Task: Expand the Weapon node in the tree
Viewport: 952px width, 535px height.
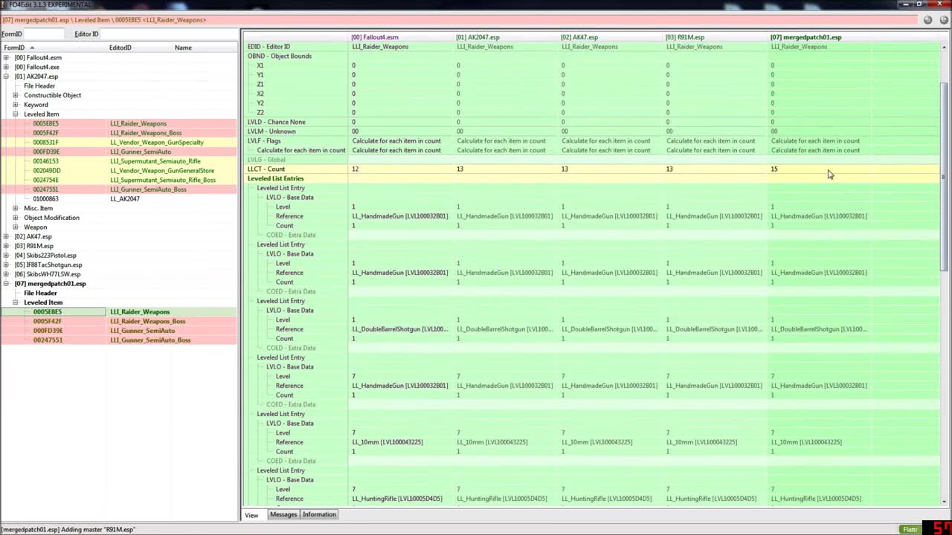Action: 15,227
